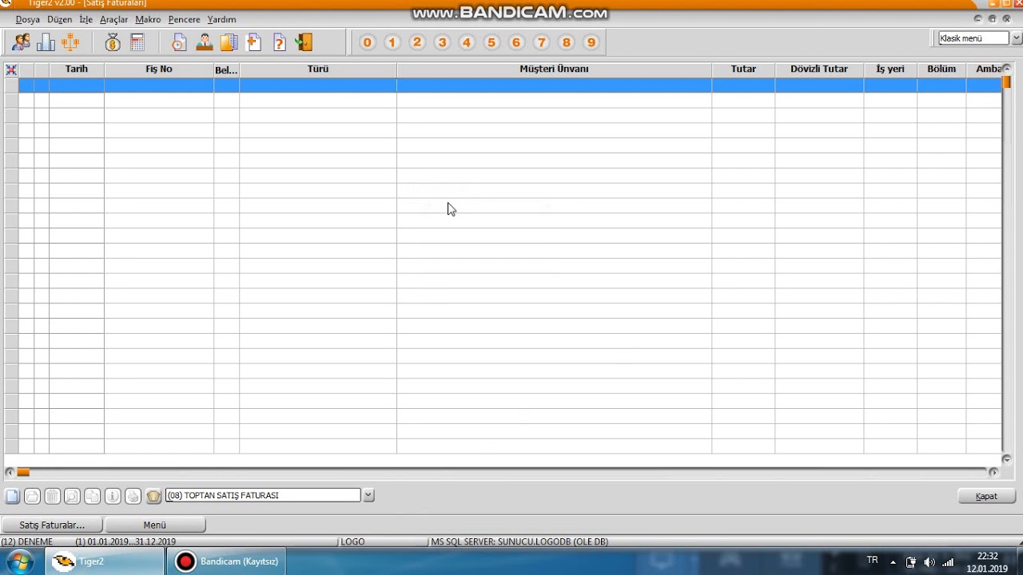This screenshot has width=1023, height=575.
Task: Click the orange number 3 circle button
Action: click(x=442, y=42)
